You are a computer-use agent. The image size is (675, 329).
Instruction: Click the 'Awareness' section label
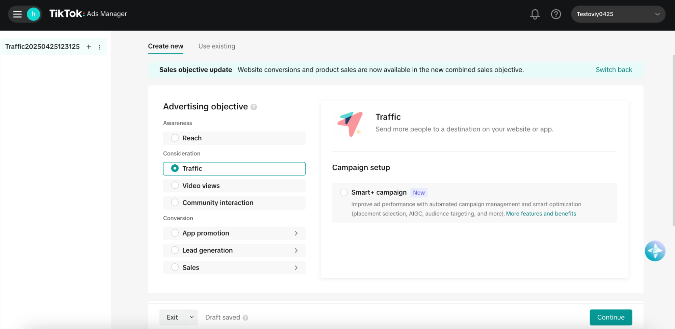(178, 123)
